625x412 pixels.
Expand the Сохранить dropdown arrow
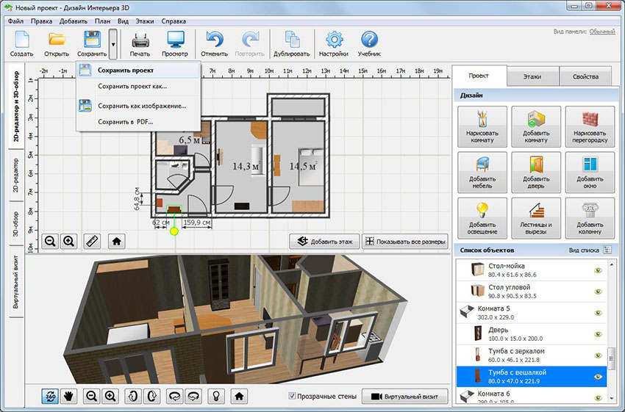pos(113,44)
